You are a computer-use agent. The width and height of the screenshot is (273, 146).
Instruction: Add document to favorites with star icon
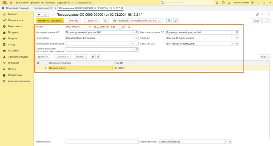tap(53, 14)
